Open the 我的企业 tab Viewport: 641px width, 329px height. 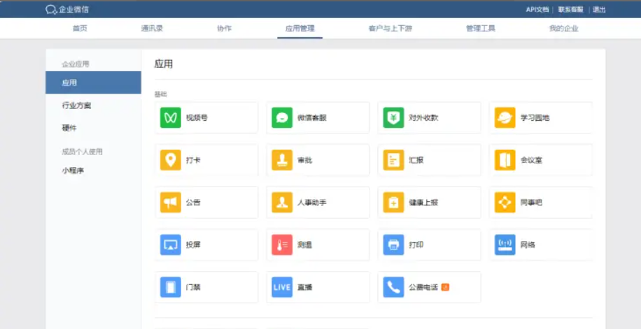pos(564,29)
